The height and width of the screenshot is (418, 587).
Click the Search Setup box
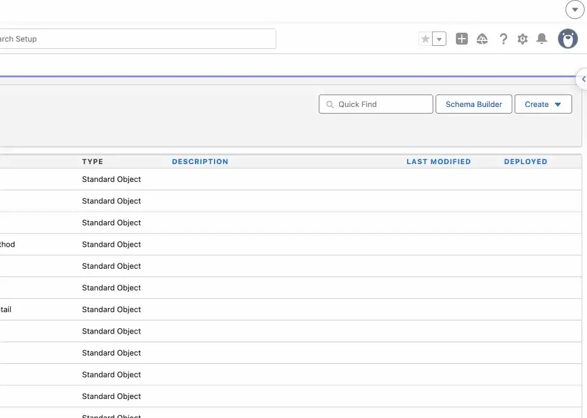tap(137, 39)
